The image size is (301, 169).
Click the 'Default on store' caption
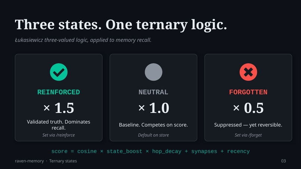(x=153, y=135)
